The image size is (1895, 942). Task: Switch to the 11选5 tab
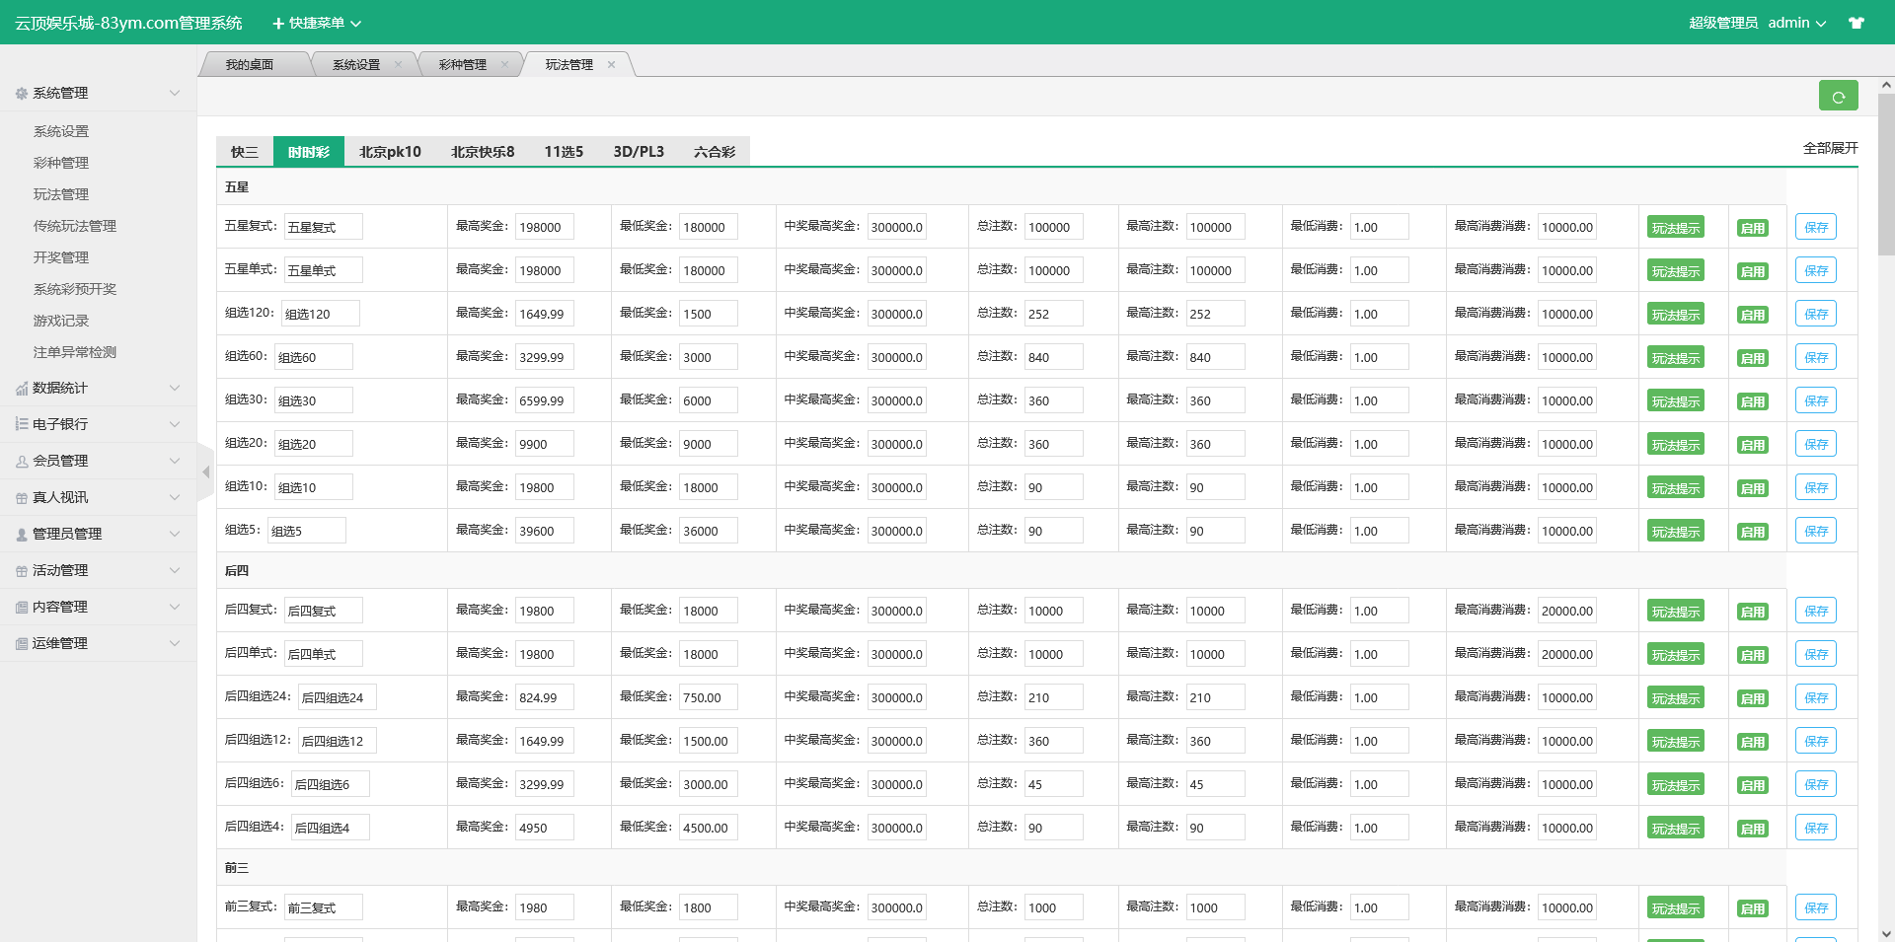tap(564, 152)
